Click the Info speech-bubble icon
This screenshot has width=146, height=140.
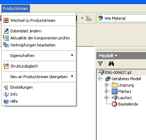point(6,94)
